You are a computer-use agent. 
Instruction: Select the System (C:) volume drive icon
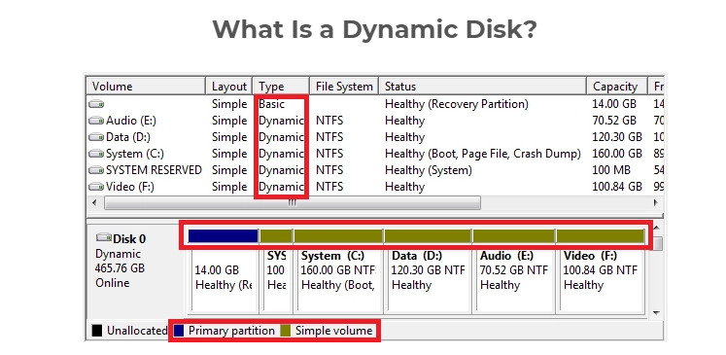[x=96, y=154]
